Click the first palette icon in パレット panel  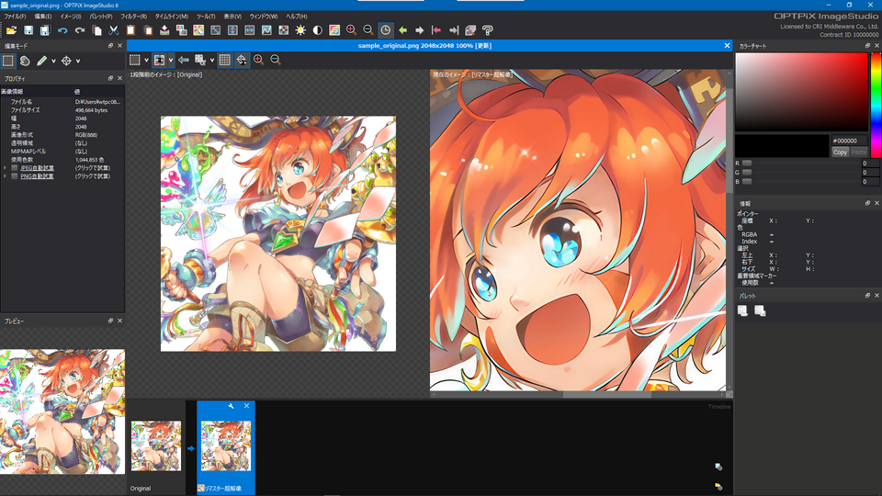coord(742,311)
